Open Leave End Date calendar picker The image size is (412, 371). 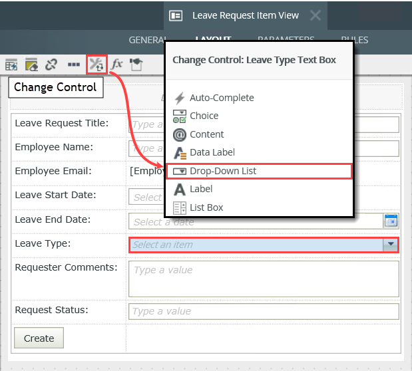point(391,221)
